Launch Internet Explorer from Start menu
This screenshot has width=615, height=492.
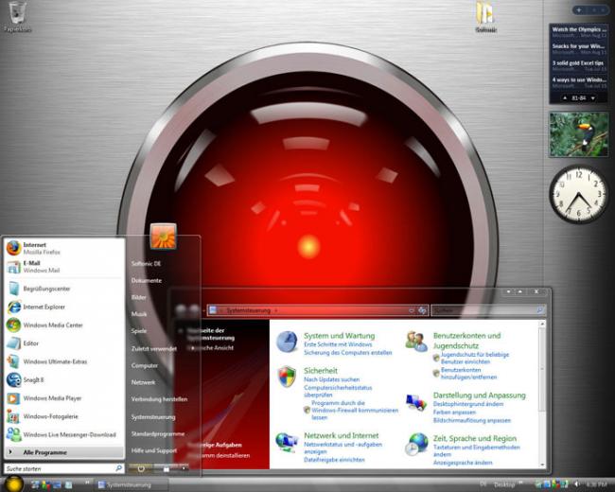pos(64,307)
